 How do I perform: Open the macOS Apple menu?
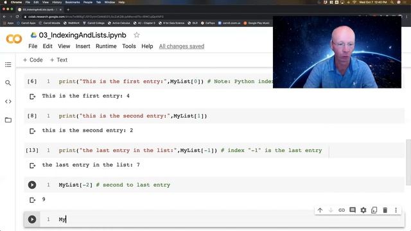tap(5, 2)
